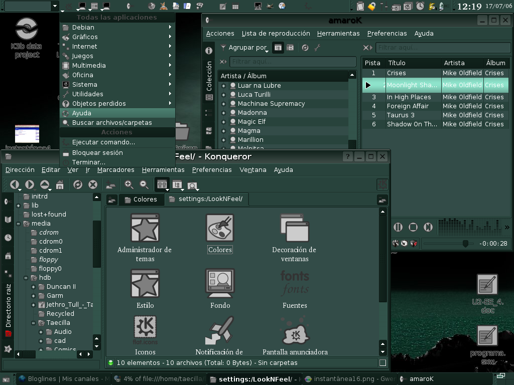This screenshot has height=385, width=514.
Task: Click Bloquear sesión in K menu
Action: 117,152
